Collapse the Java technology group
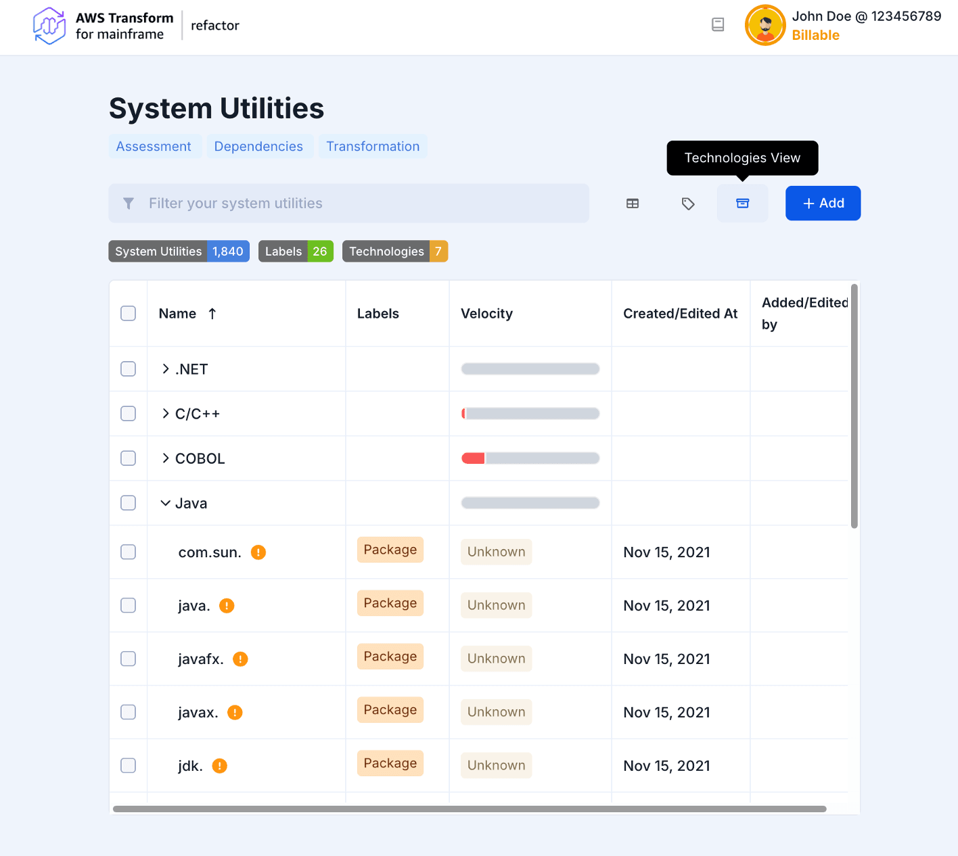This screenshot has width=958, height=856. coord(166,503)
